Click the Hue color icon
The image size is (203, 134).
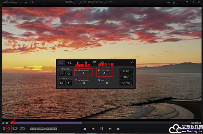[x=99, y=80]
